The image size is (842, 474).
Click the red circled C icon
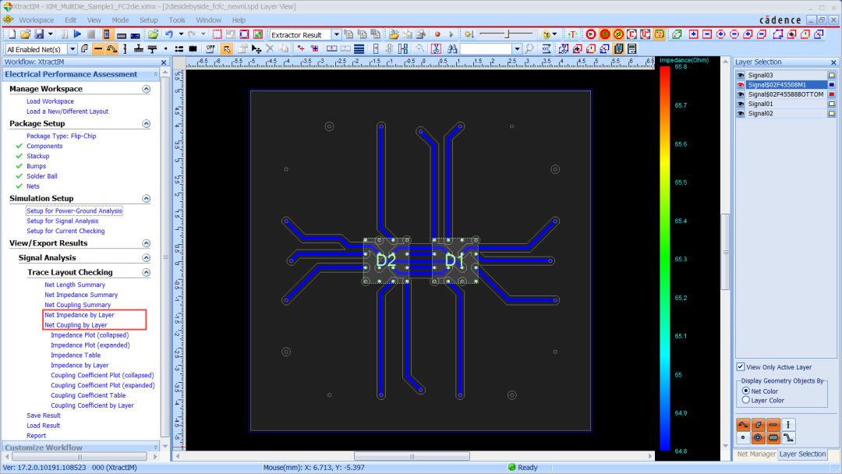pos(631,34)
